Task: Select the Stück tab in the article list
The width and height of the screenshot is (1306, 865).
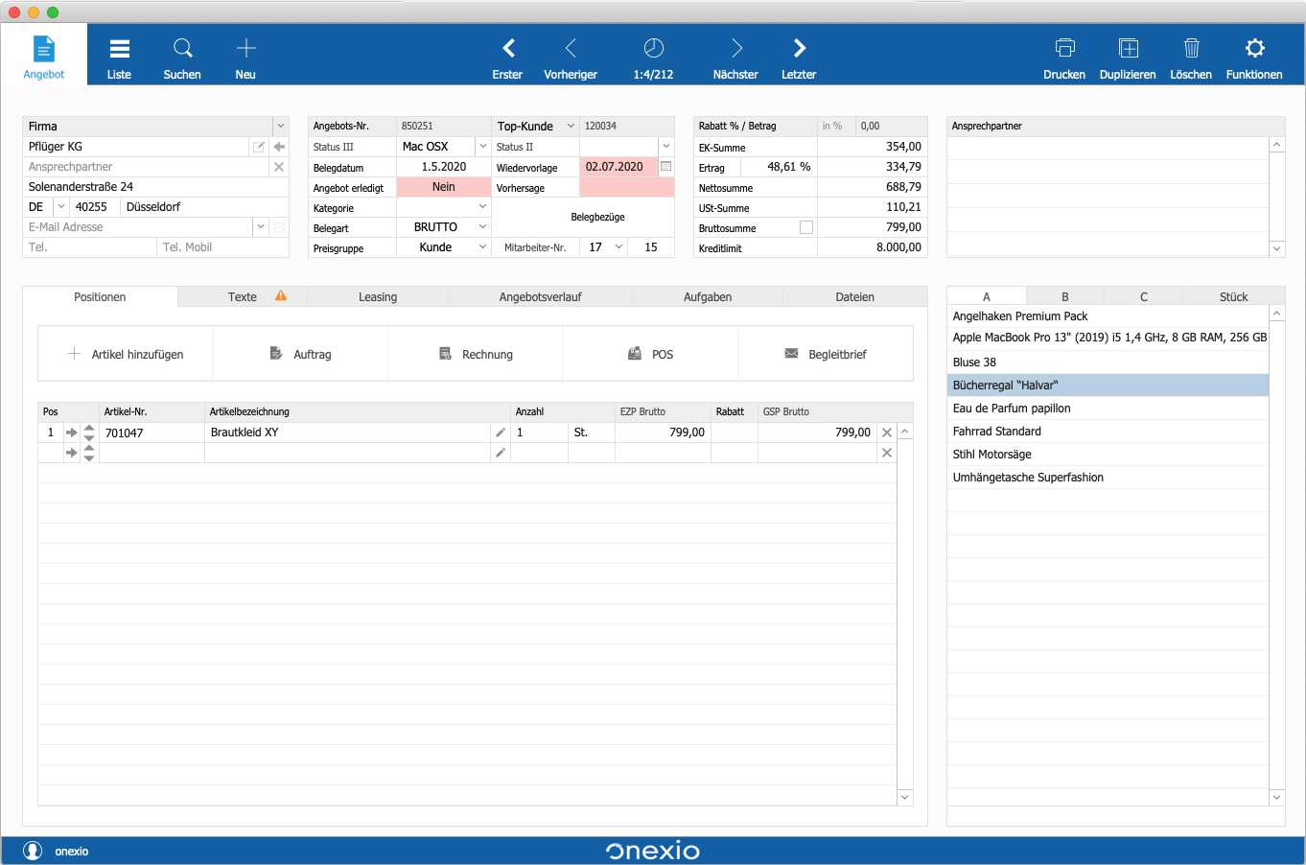Action: click(1234, 297)
